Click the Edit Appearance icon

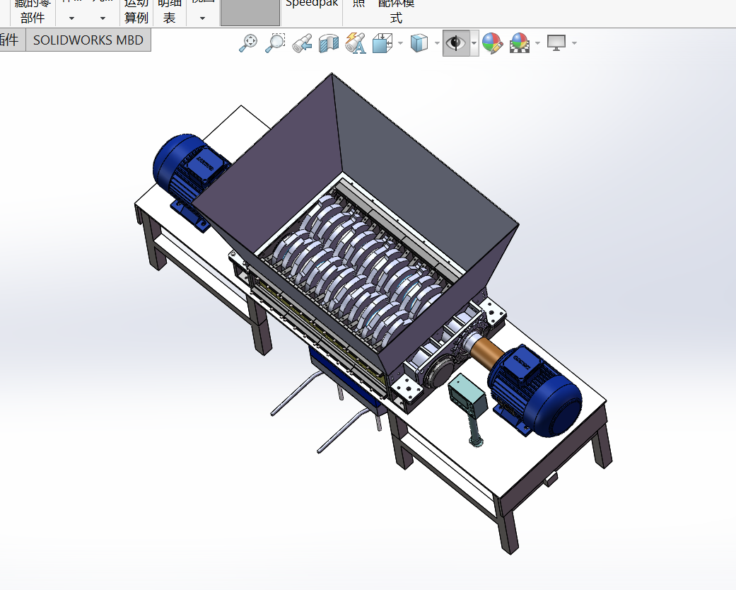click(492, 43)
